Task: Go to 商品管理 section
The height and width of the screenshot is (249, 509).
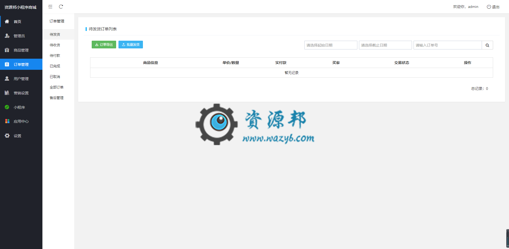Action: (21, 50)
